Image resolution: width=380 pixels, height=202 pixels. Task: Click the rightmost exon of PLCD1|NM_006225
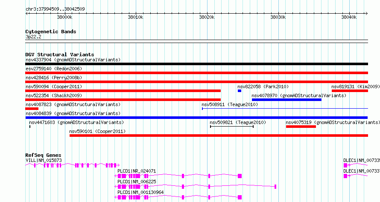275,187
